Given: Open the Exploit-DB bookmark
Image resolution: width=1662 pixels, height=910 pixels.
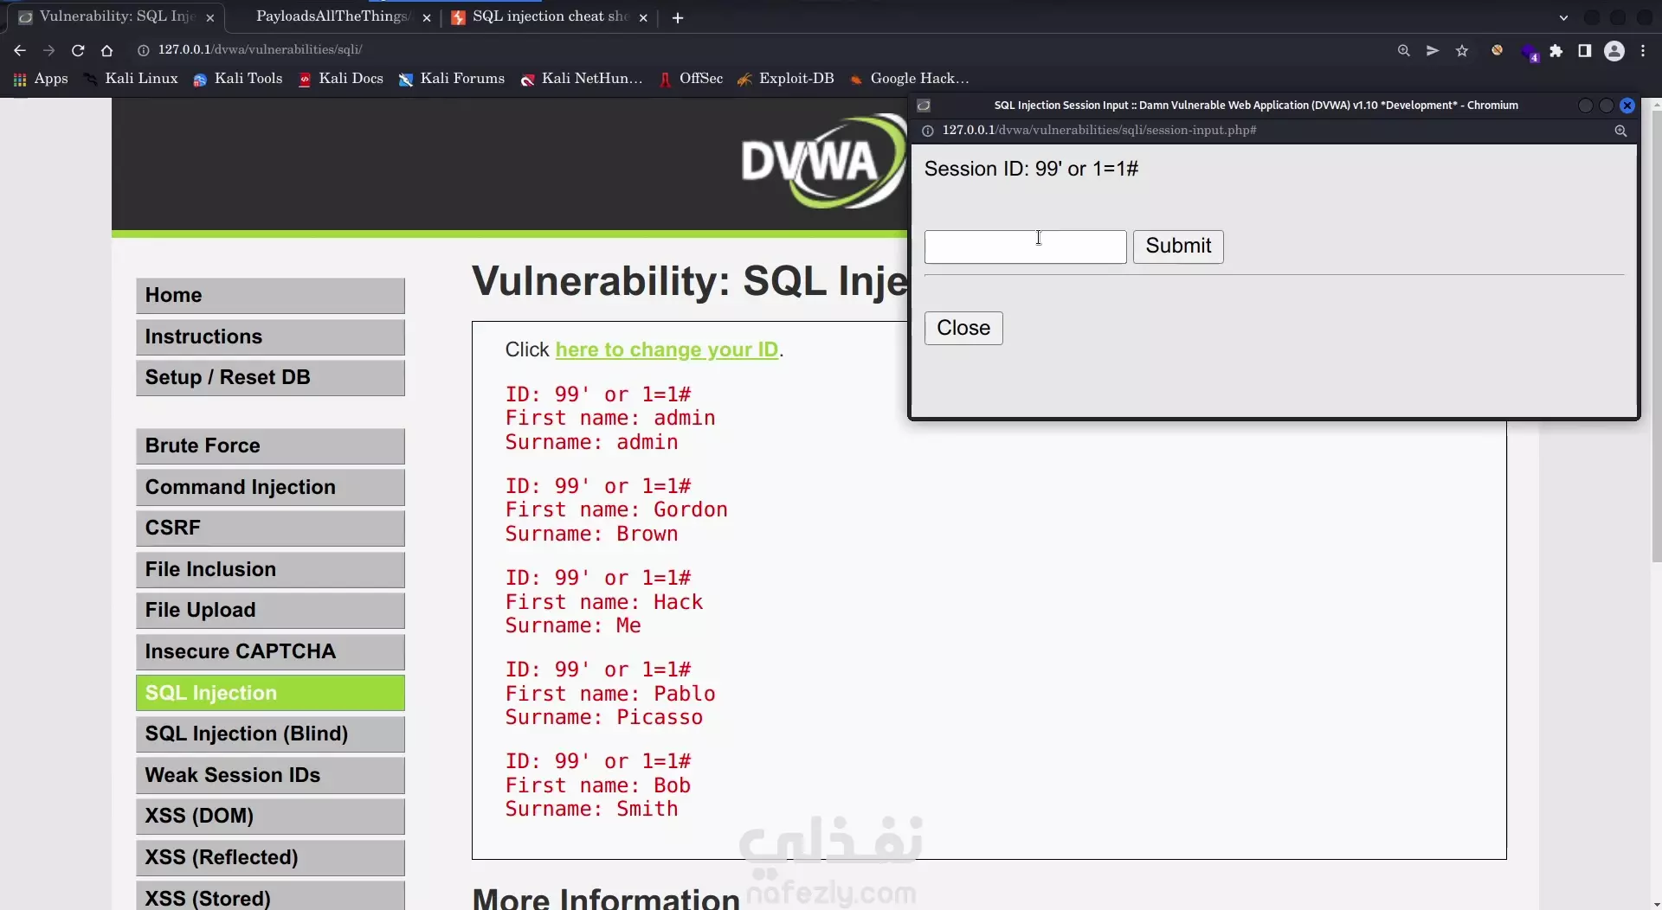Looking at the screenshot, I should click(786, 79).
